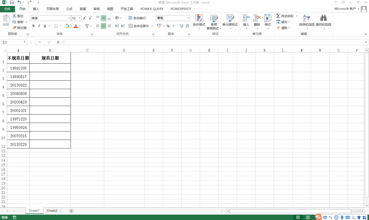Decrease decimal places

click(187, 26)
